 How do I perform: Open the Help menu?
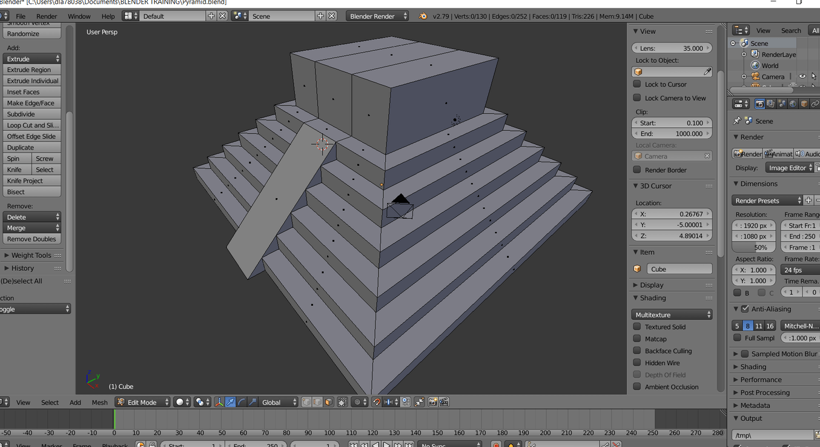[x=108, y=16]
